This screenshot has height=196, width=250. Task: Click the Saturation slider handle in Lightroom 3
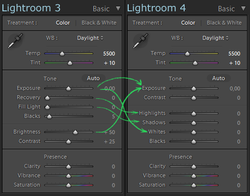pyautogui.click(x=68, y=185)
